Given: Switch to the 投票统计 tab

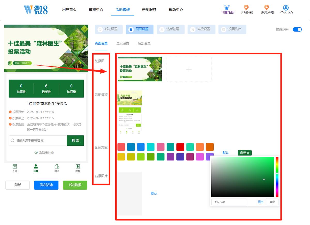Looking at the screenshot, I should (232, 29).
